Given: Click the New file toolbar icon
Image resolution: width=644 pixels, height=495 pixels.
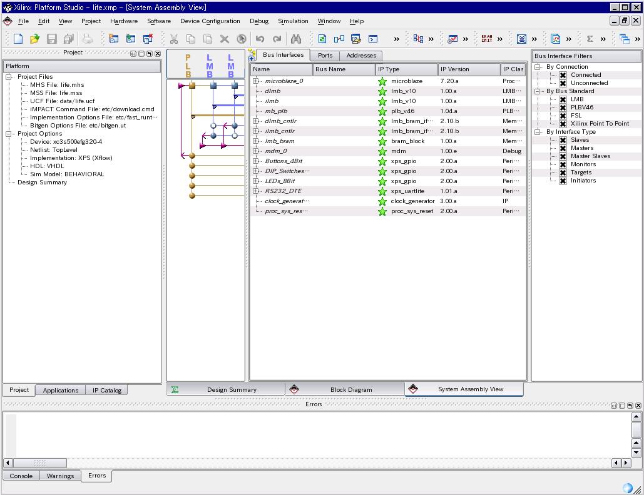Looking at the screenshot, I should [x=18, y=39].
